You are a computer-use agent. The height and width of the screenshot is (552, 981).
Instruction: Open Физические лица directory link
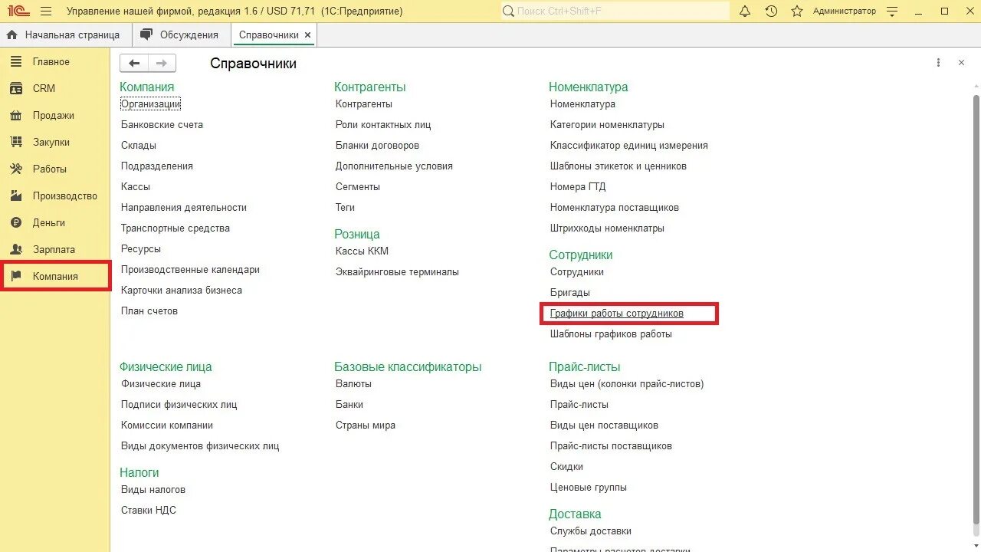click(161, 383)
